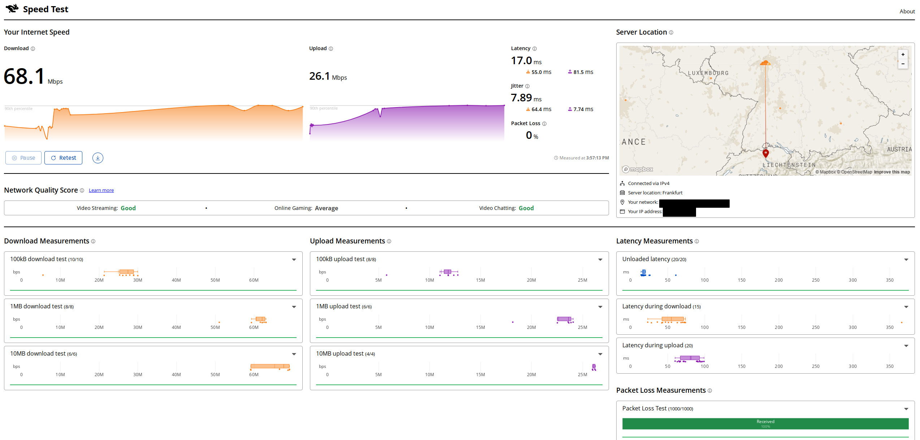
Task: Expand the Unloaded latency panel
Action: 906,260
